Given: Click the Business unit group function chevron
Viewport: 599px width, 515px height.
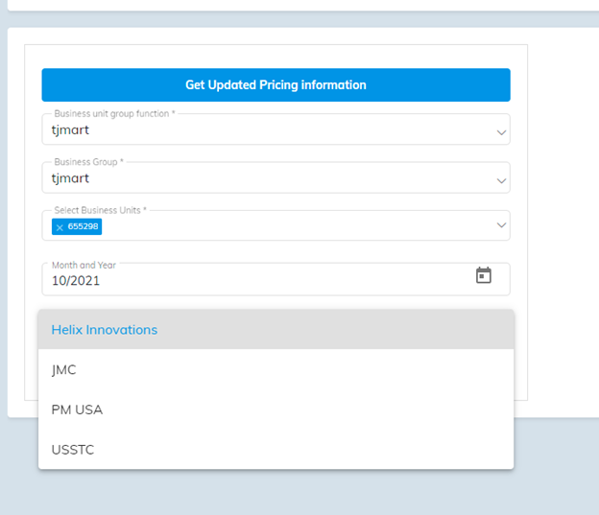Looking at the screenshot, I should click(x=501, y=132).
